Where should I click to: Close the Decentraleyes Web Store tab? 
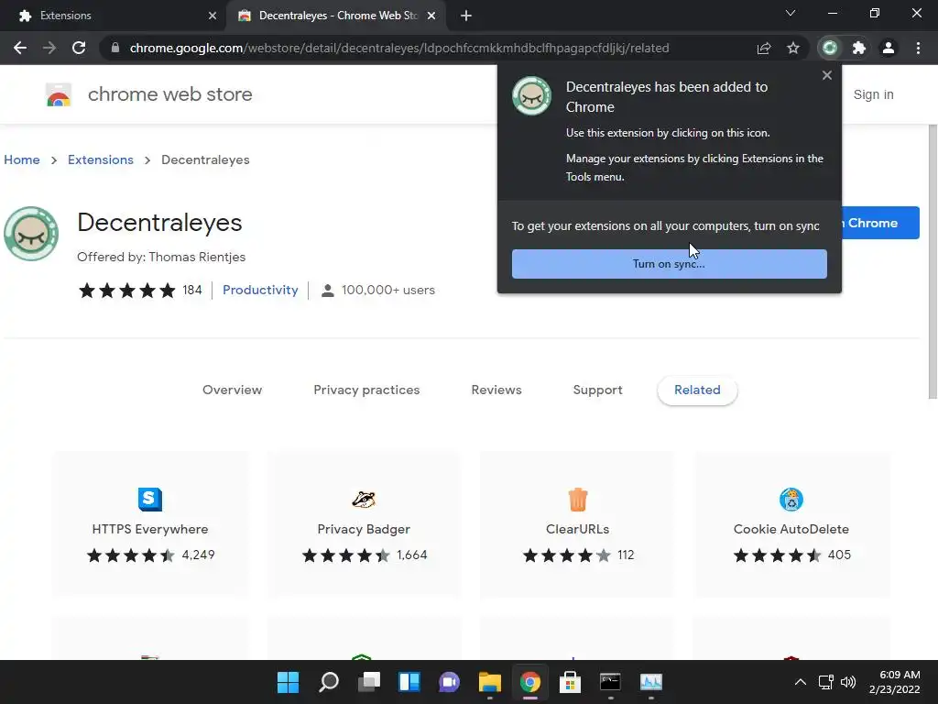pyautogui.click(x=431, y=16)
